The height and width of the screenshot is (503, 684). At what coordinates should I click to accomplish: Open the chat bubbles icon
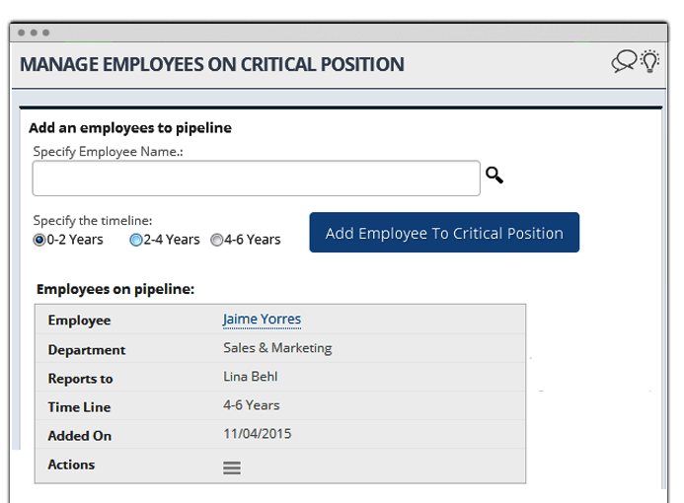click(x=624, y=61)
